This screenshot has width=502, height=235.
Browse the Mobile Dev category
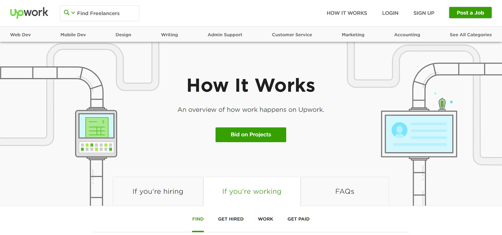(73, 35)
